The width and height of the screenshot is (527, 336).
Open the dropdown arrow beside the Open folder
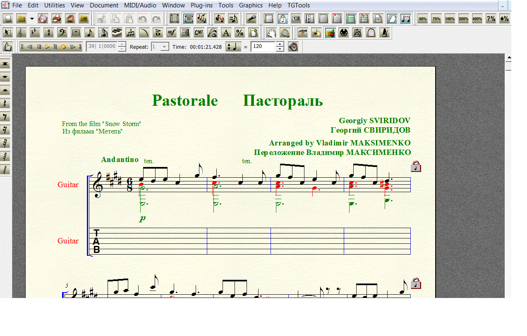point(32,19)
